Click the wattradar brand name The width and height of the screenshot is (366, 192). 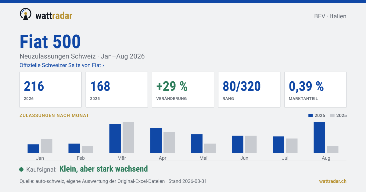coord(54,15)
